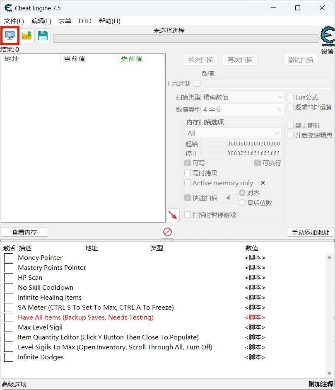Sort results by the 地址 column header
This screenshot has height=390, width=335.
pyautogui.click(x=31, y=59)
